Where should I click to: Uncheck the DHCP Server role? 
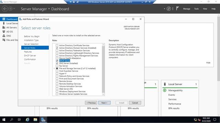[x=57, y=61]
